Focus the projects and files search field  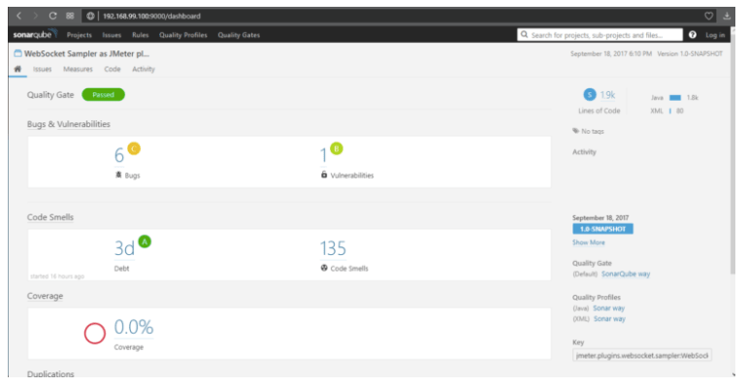(600, 35)
